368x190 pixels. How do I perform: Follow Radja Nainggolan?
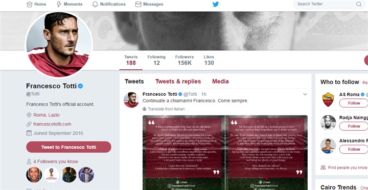tap(354, 126)
